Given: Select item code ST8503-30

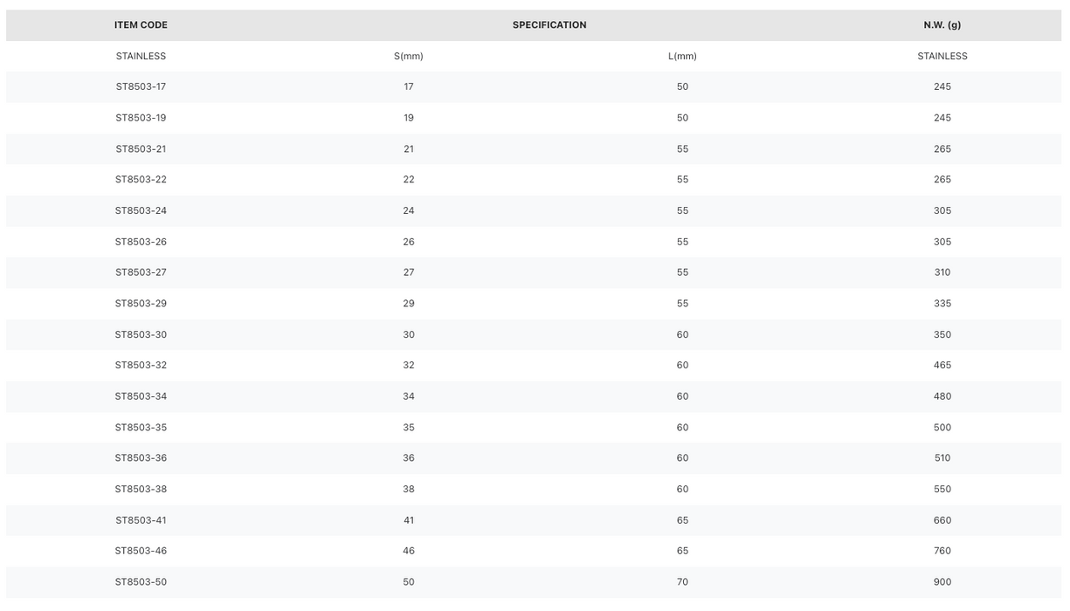Looking at the screenshot, I should [141, 335].
